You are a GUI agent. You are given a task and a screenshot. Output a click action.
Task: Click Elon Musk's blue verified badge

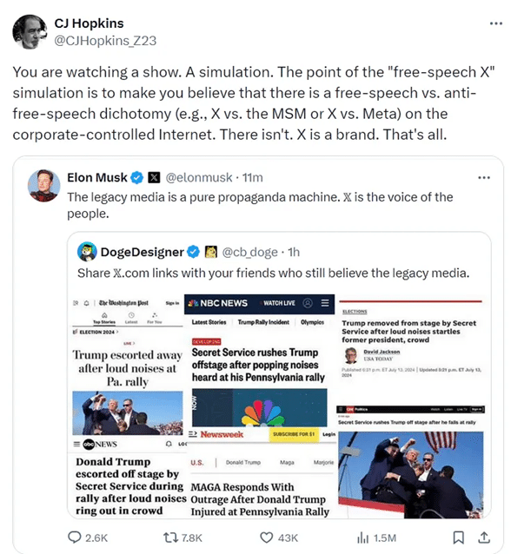[136, 177]
